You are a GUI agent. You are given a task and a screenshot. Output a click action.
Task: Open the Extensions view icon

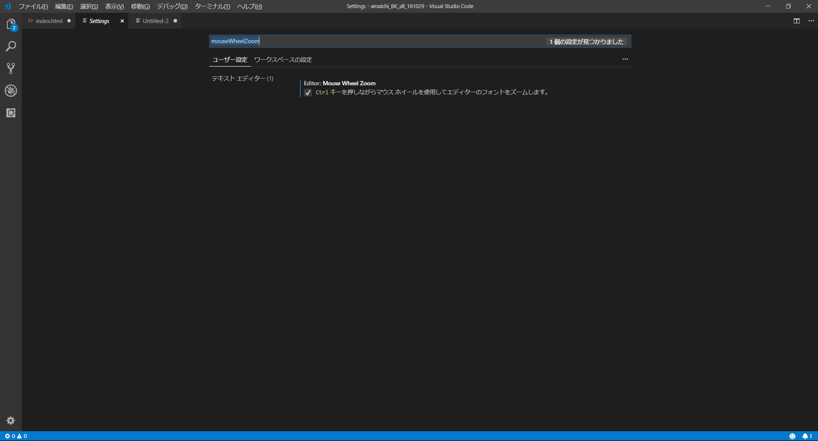(11, 113)
